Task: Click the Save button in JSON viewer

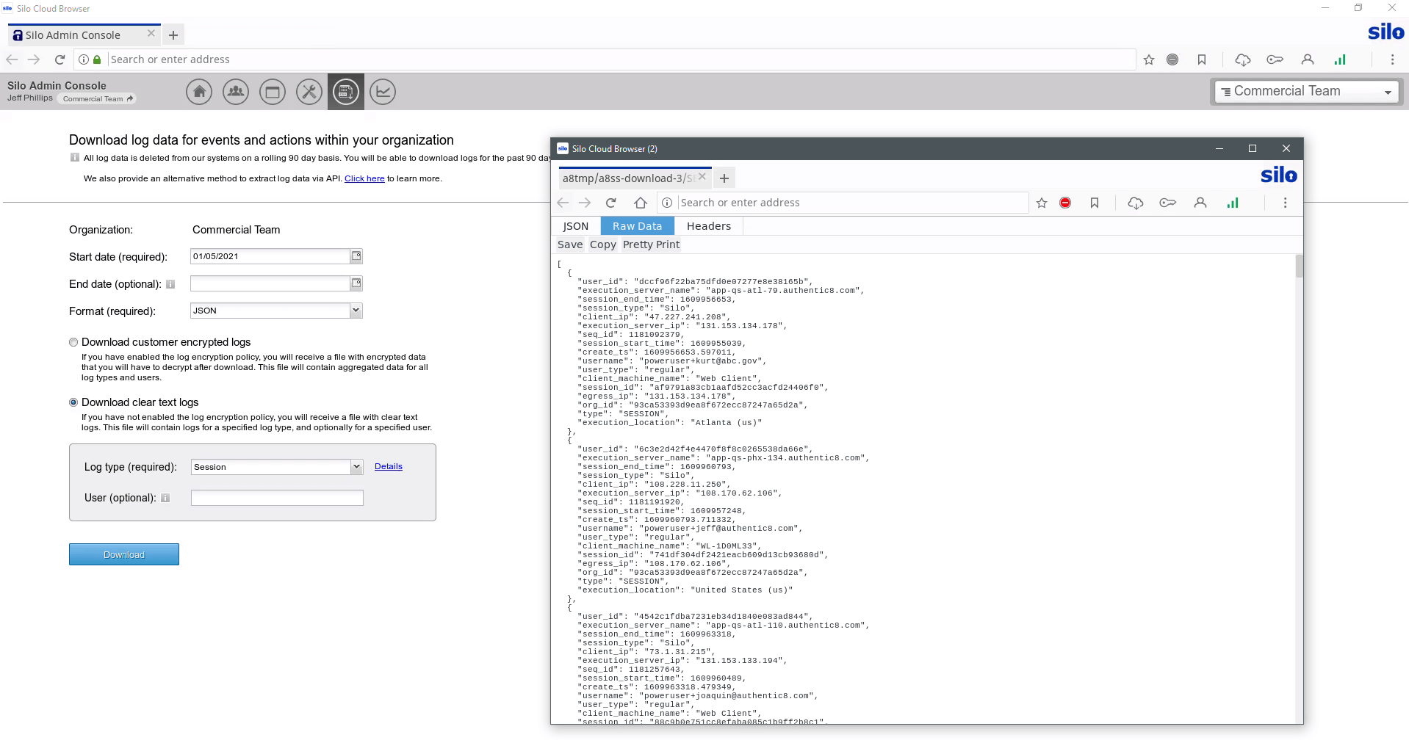Action: (x=570, y=244)
